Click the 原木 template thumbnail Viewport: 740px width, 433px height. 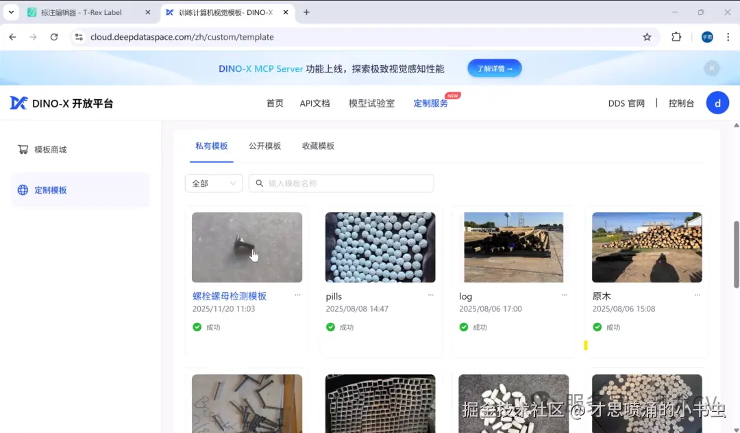[x=646, y=247]
